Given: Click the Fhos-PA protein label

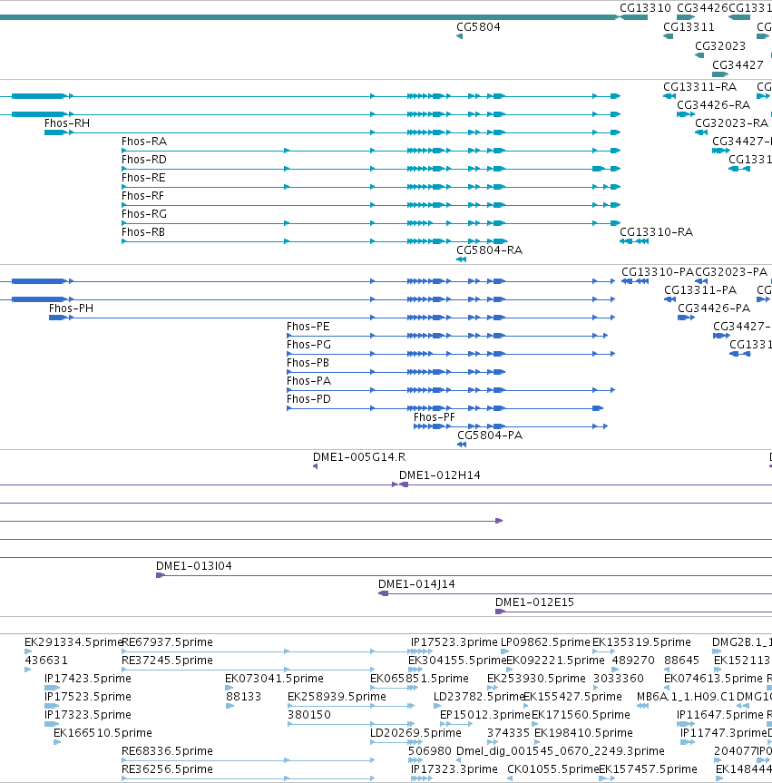Looking at the screenshot, I should tap(308, 381).
